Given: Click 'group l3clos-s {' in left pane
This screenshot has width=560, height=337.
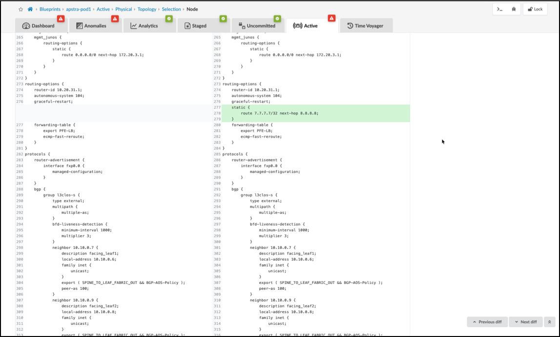Looking at the screenshot, I should [62, 195].
